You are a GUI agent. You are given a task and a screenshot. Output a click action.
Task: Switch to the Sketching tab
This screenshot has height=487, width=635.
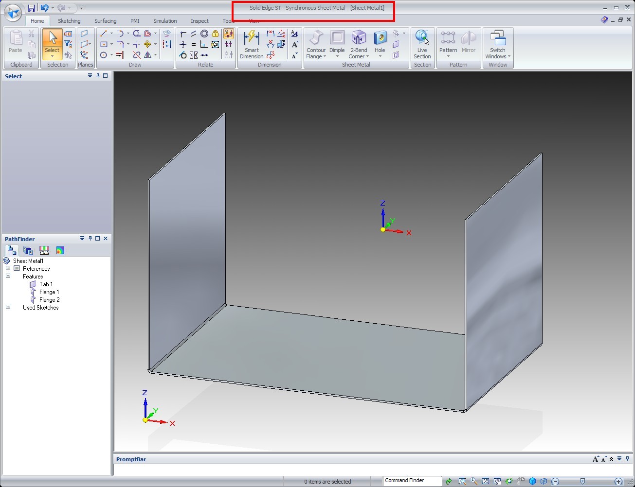69,21
